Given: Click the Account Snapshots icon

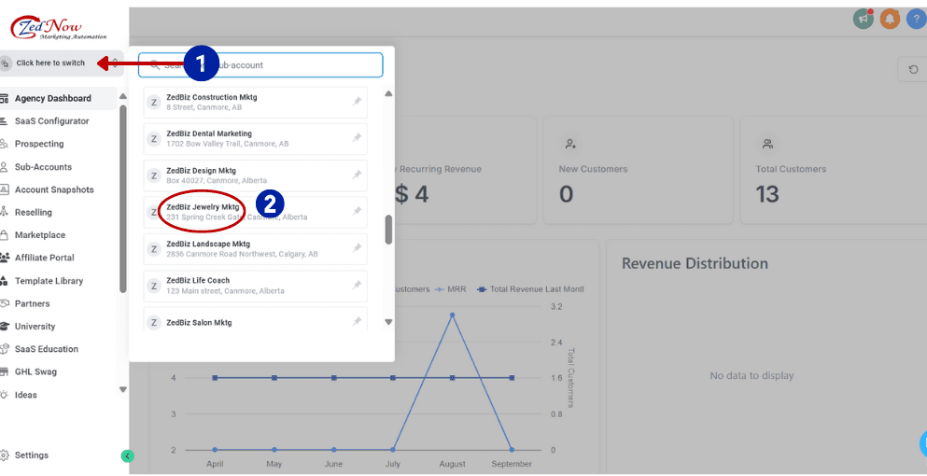Looking at the screenshot, I should point(4,189).
